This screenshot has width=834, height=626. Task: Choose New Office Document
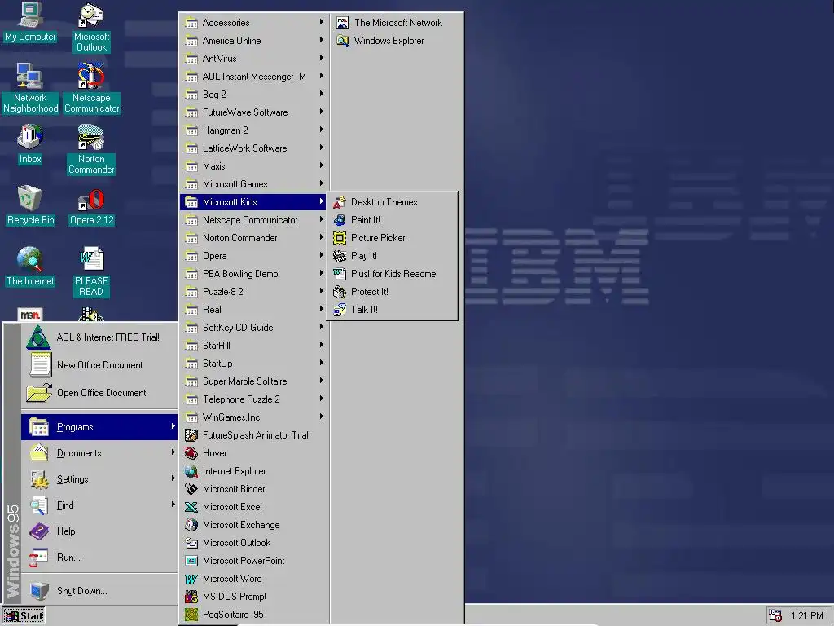pos(99,365)
